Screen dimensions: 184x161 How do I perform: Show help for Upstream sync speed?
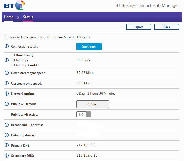[x=7, y=83]
